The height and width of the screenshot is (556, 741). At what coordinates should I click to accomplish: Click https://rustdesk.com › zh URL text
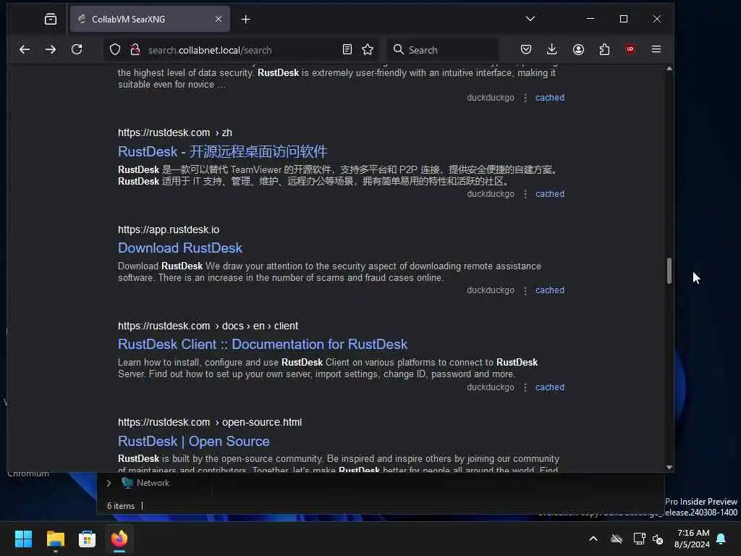tap(175, 133)
